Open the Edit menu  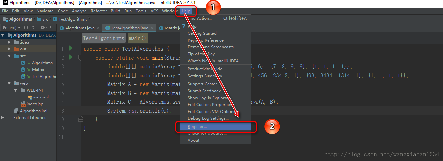[x=16, y=11]
